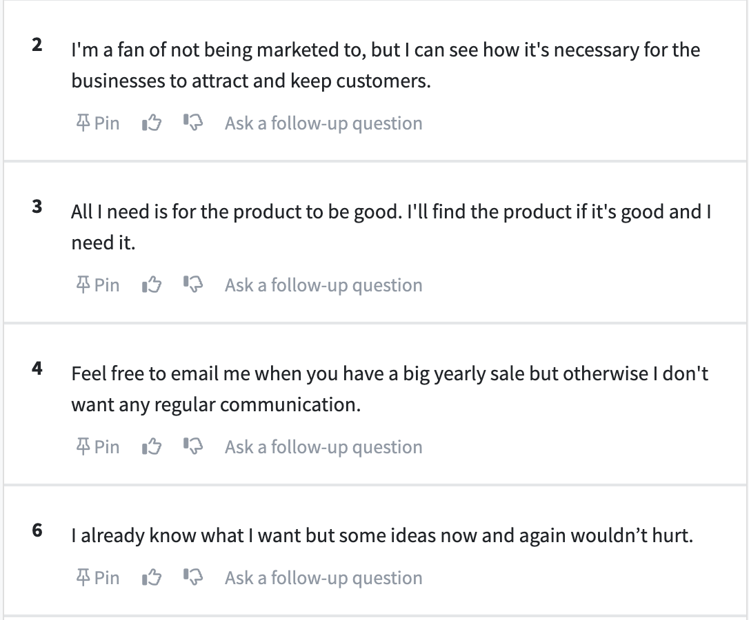Dislike response 3 with thumbs down
Screen dimensions: 749x620
193,285
